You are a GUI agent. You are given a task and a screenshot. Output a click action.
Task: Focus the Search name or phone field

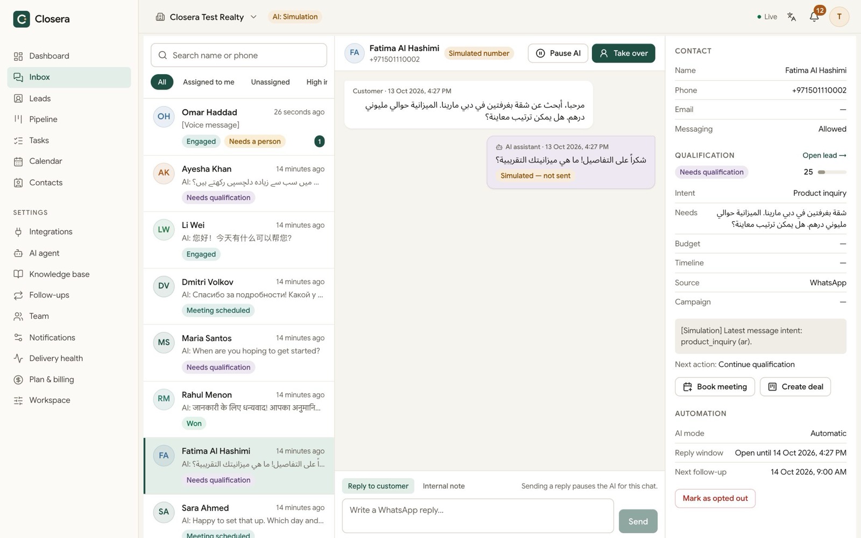(239, 55)
